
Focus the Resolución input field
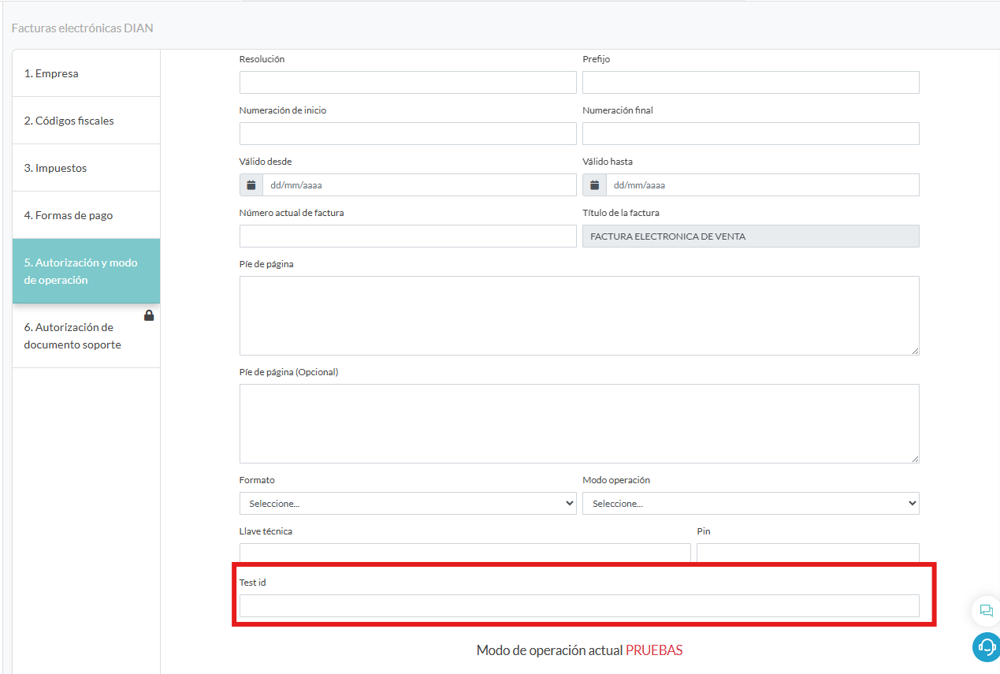[x=408, y=83]
